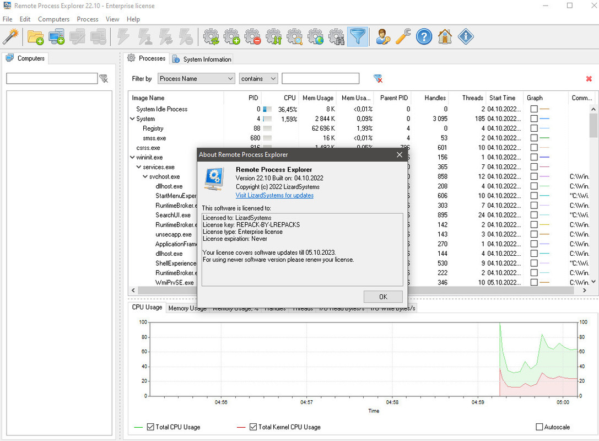The width and height of the screenshot is (599, 441).
Task: Click the find process gear icon with binoculars
Action: (x=337, y=37)
